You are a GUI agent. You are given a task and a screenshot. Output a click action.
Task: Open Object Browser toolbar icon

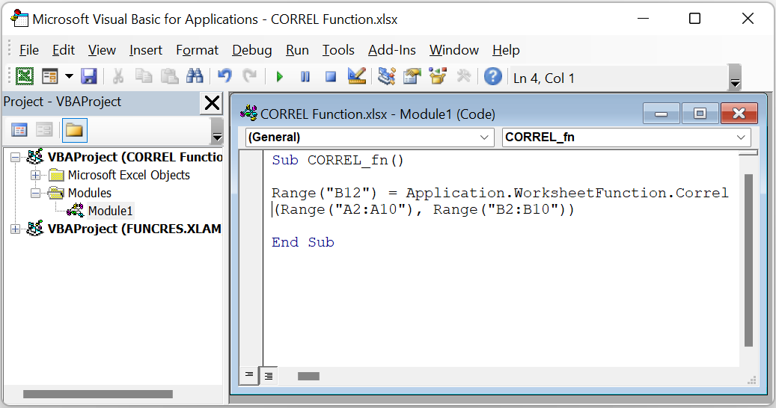(x=438, y=76)
